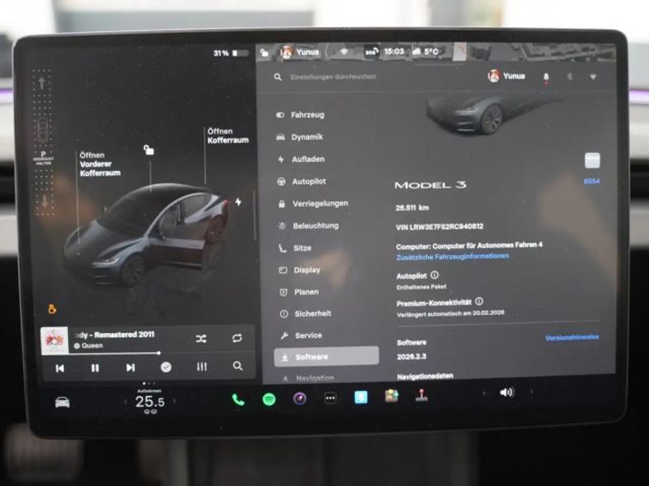Open the app drawer with the ellipsis icon
Viewport: 649px width, 486px height.
(330, 398)
